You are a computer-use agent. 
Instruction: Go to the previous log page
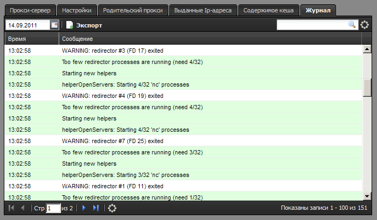click(23, 208)
